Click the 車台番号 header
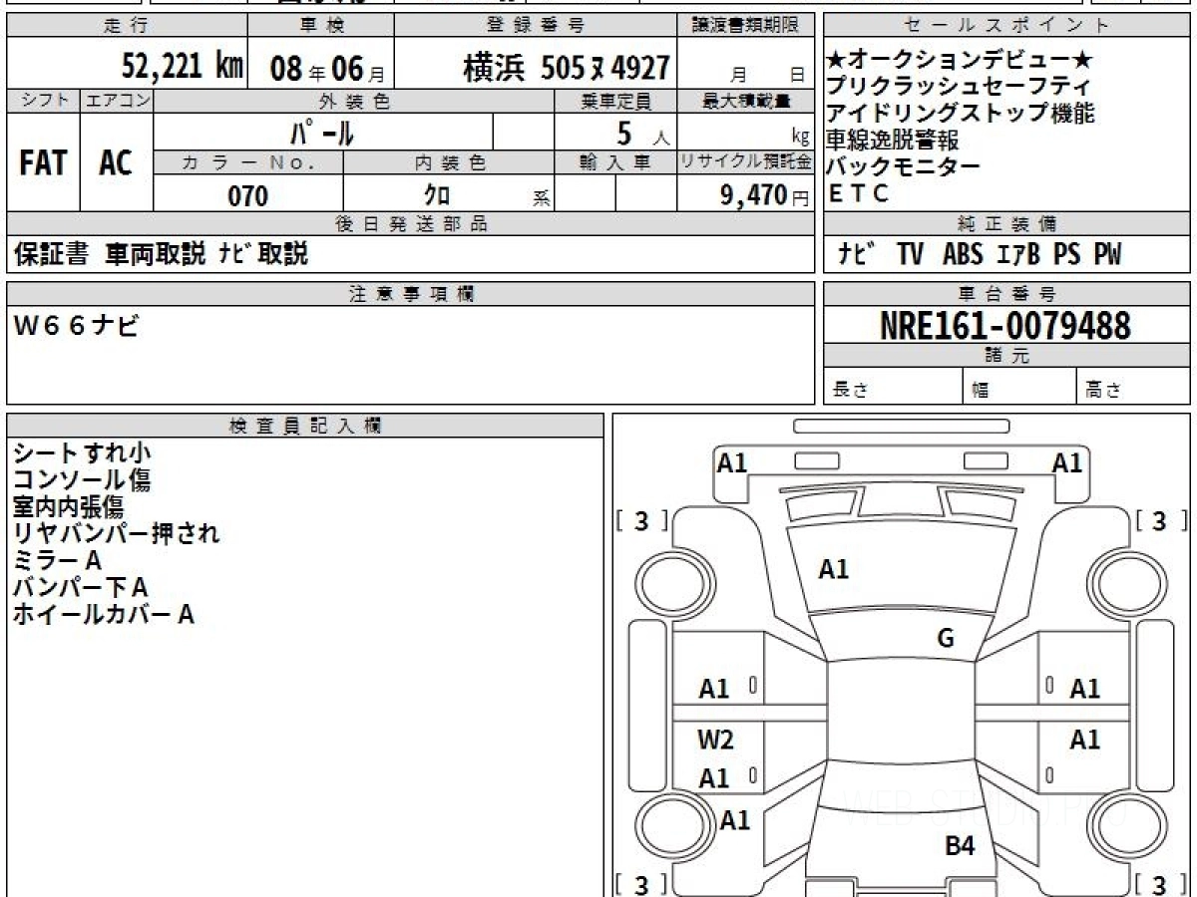 point(1006,294)
